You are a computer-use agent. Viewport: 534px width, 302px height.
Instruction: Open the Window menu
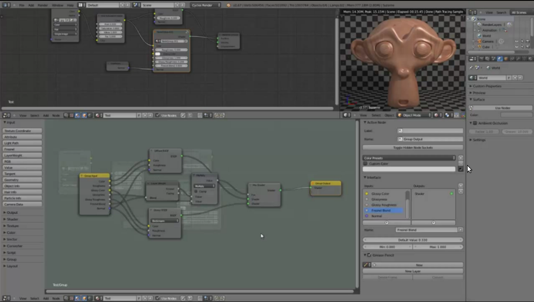[x=58, y=5]
